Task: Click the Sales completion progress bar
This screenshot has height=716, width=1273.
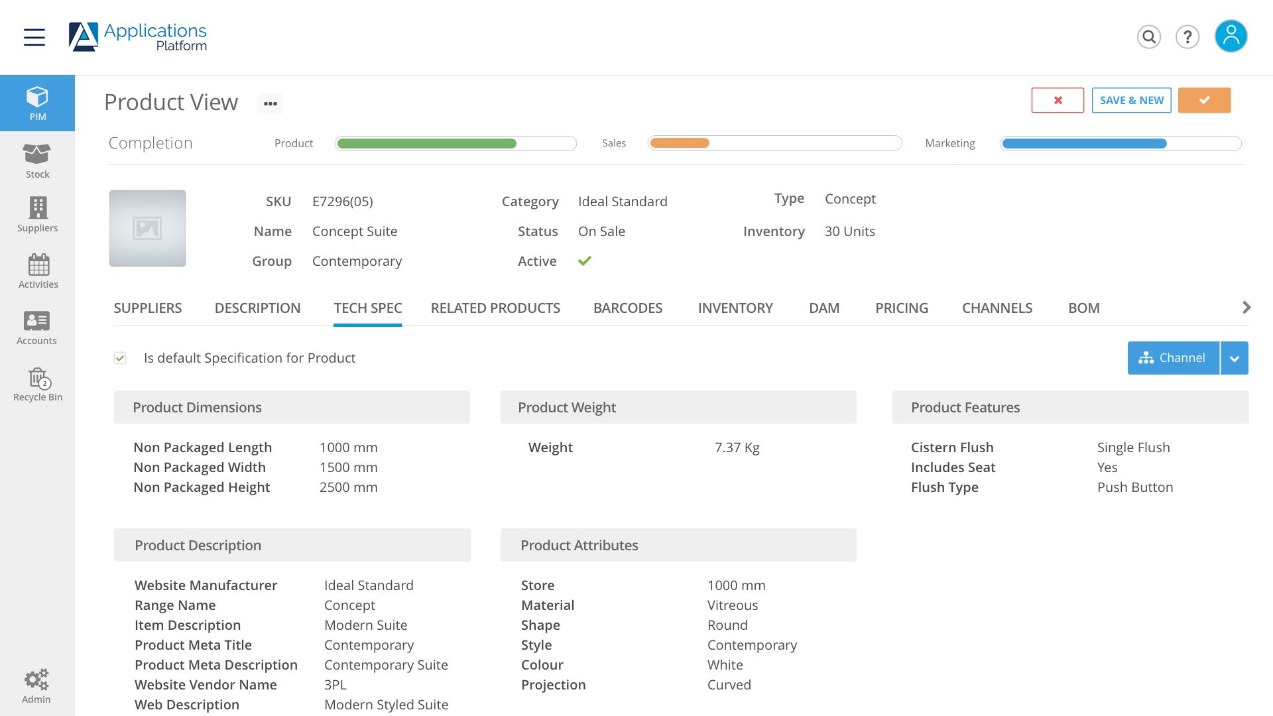Action: (774, 143)
